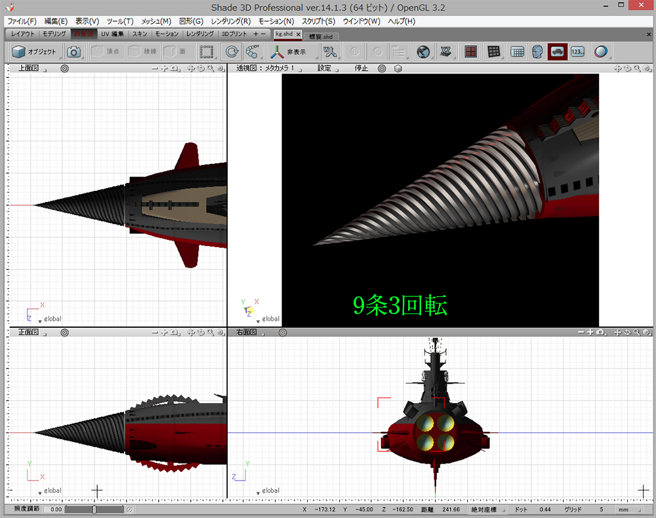This screenshot has height=518, width=656.
Task: Open the global coordinate dropdown in top view
Action: [50, 319]
